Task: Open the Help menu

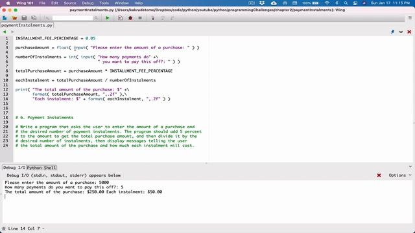Action: (x=138, y=3)
